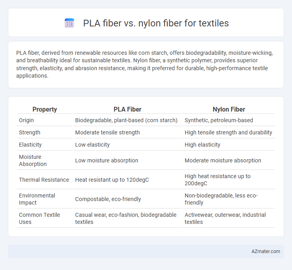Screen dimensions: 292x270
Task: Select the 'Thermal Resistance' row label
Action: 44,180
